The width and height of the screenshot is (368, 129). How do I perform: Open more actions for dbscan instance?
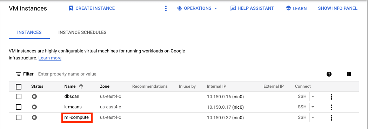coord(332,97)
